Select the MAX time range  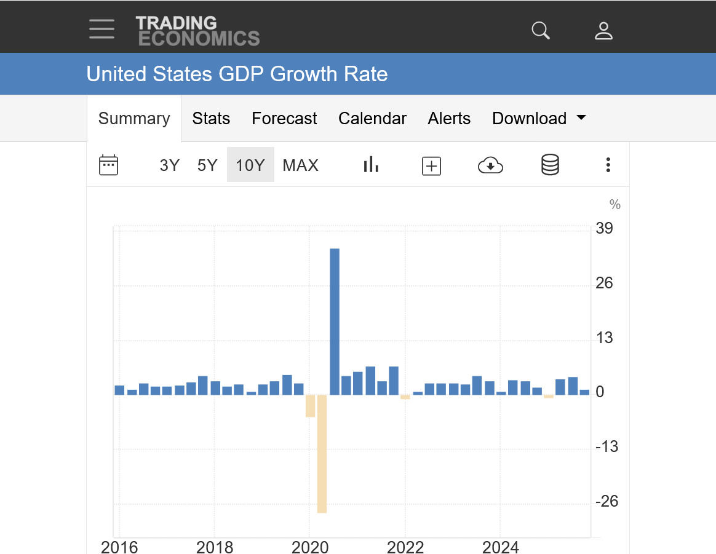pyautogui.click(x=300, y=165)
